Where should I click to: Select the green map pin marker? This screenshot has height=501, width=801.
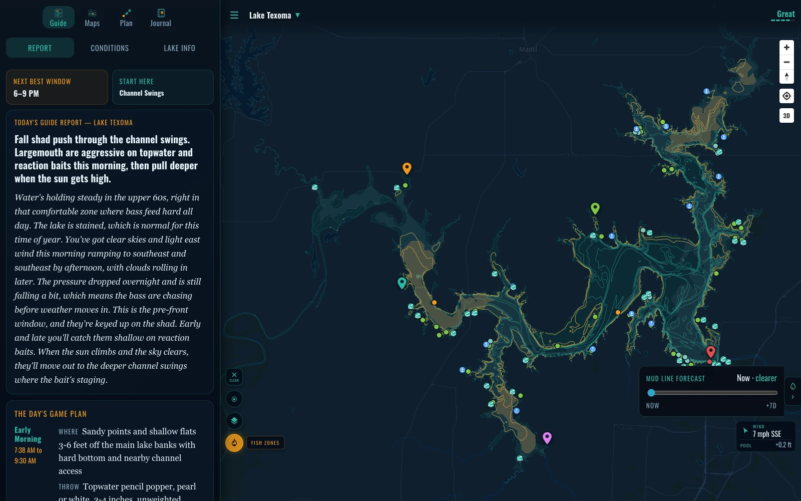(x=595, y=208)
